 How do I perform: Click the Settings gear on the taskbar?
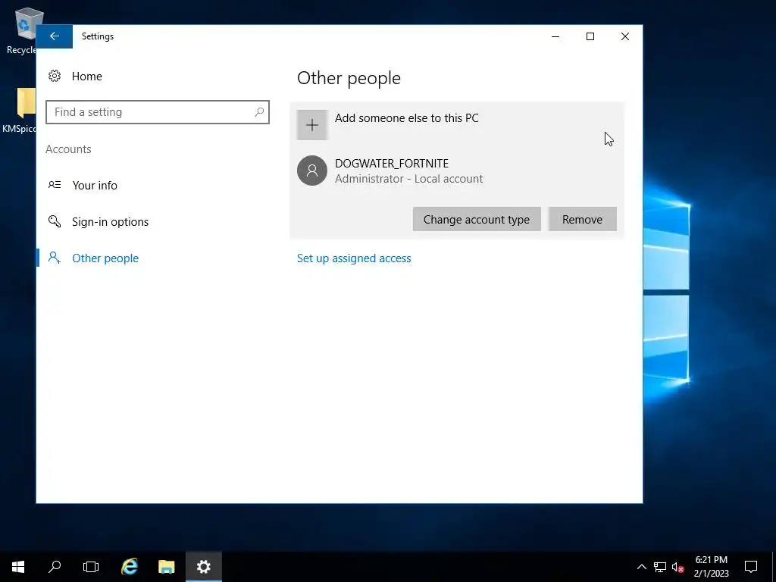coord(203,567)
